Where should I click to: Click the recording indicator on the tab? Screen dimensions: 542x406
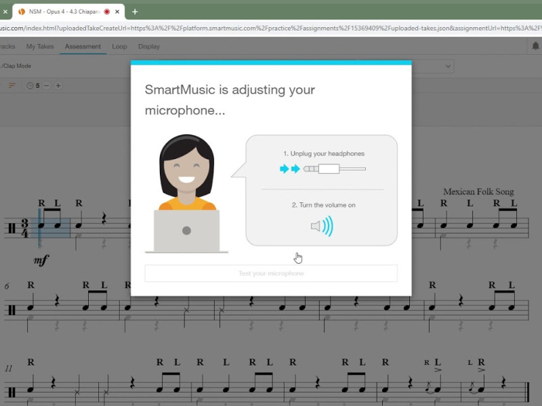pyautogui.click(x=107, y=12)
